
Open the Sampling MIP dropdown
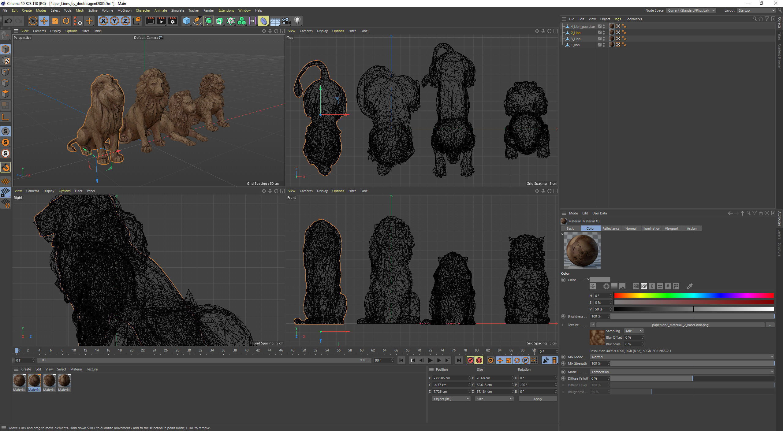pyautogui.click(x=634, y=331)
